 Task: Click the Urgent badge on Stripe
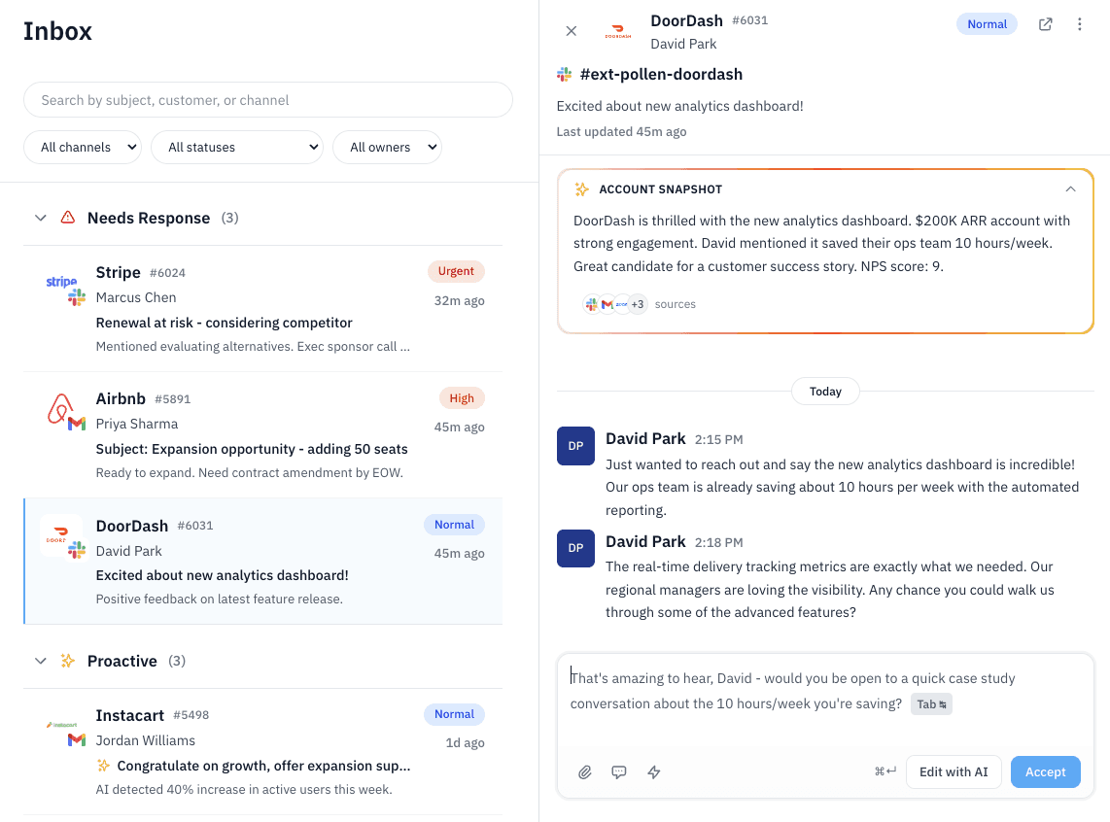tap(456, 271)
